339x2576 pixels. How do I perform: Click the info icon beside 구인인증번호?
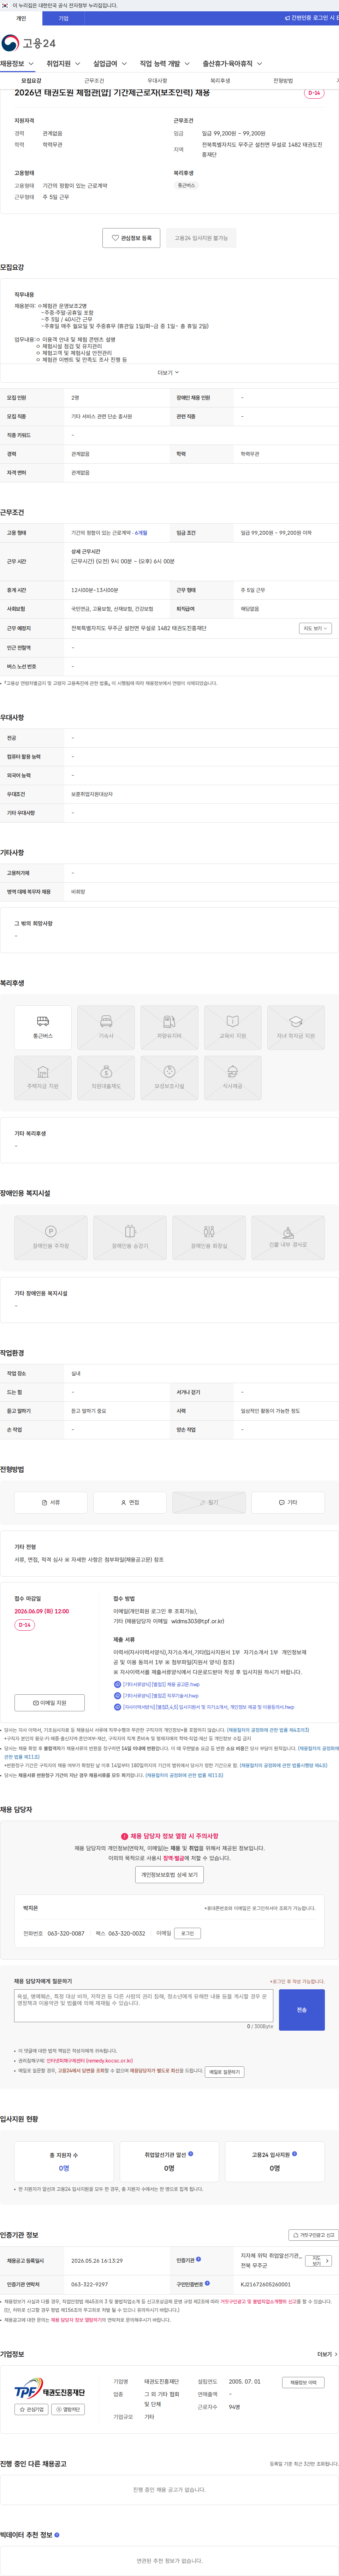point(207,2284)
